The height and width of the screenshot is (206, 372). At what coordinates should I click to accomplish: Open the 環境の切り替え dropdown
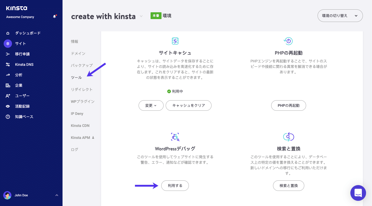click(x=340, y=16)
